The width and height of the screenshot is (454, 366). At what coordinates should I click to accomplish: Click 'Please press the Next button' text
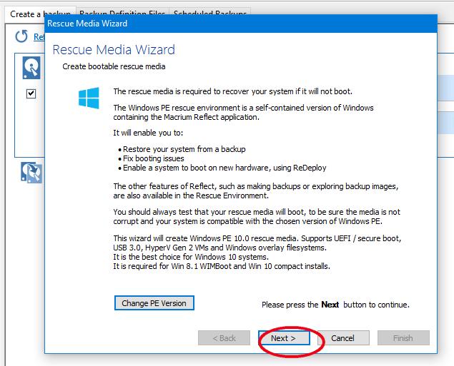(335, 305)
